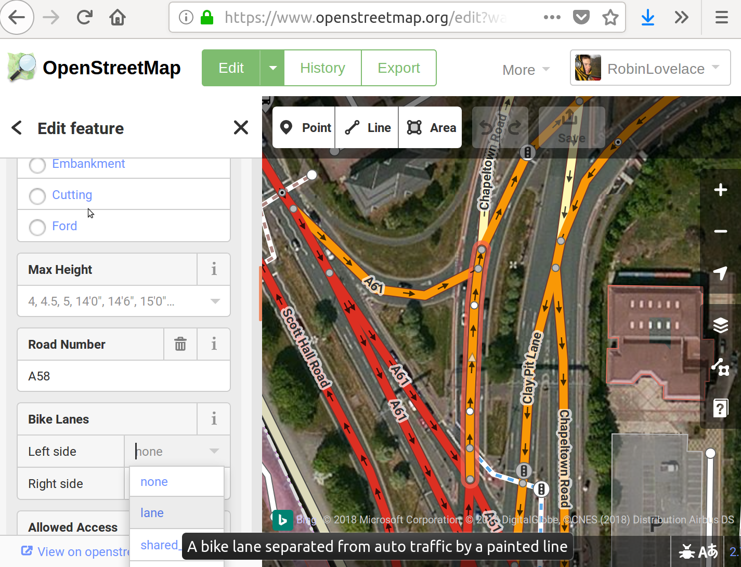Save page to Pocket
741x567 pixels.
coord(581,18)
